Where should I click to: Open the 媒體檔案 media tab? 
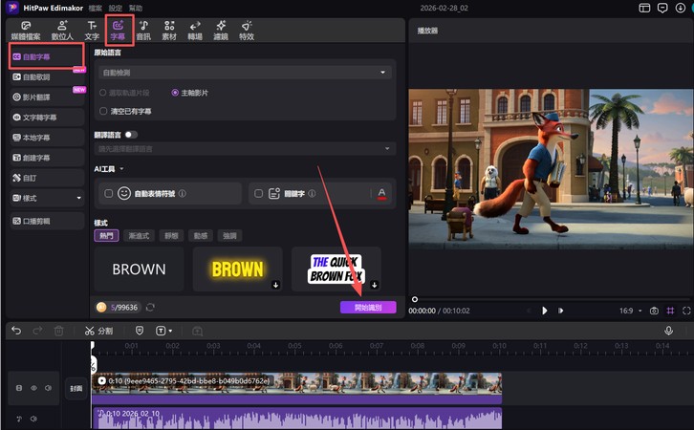tap(26, 31)
